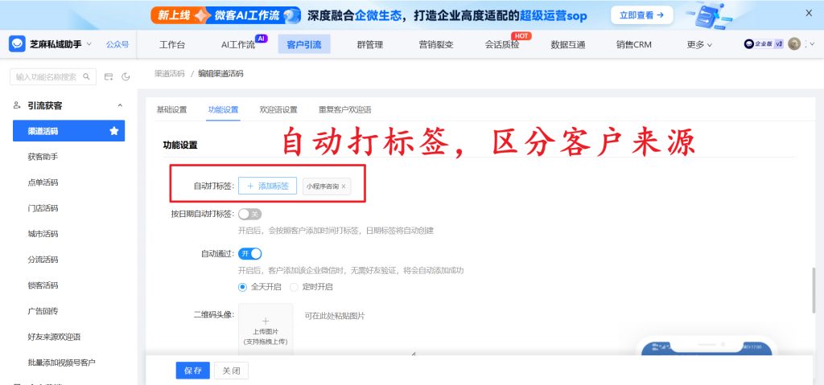Toggle 按日期自动打标签 switch on

(x=249, y=214)
